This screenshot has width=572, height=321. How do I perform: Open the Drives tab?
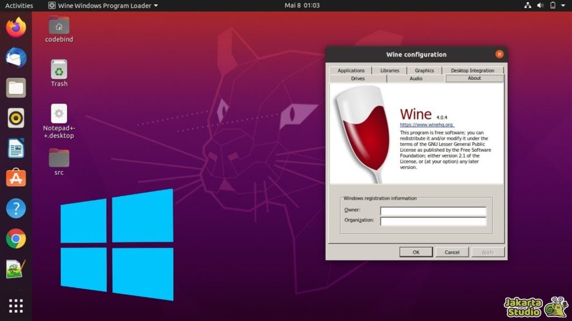coord(357,79)
